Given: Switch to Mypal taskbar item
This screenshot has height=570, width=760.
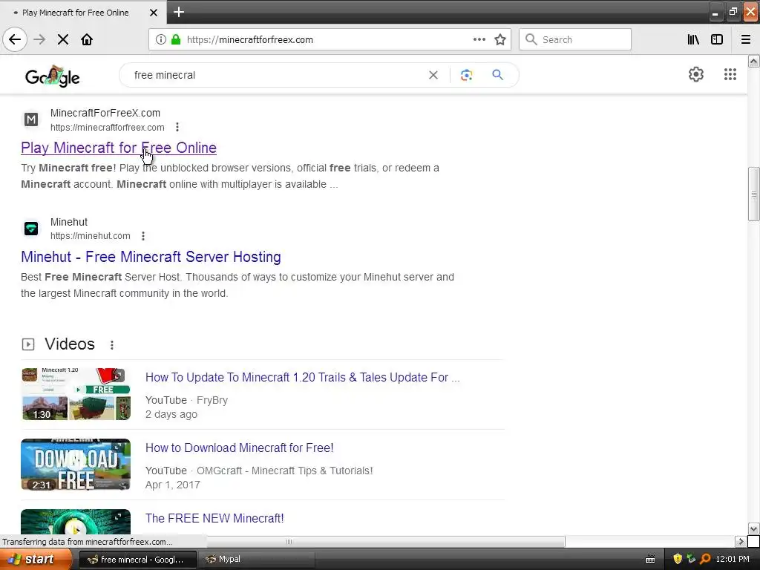Looking at the screenshot, I should tap(257, 560).
